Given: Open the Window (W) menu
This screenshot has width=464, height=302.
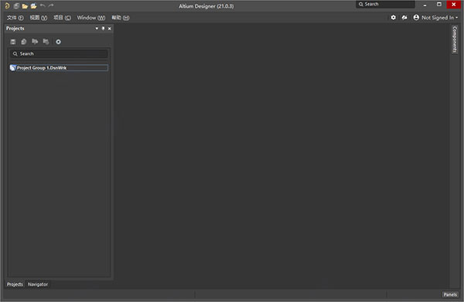Looking at the screenshot, I should 90,18.
